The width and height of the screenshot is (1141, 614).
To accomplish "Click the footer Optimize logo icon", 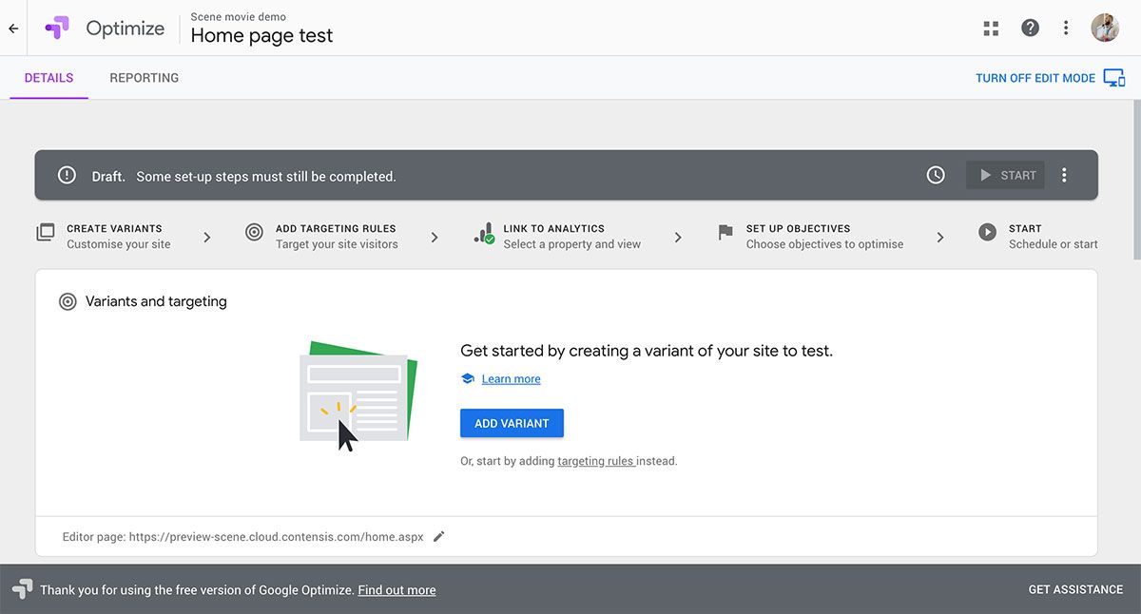I will click(x=22, y=589).
